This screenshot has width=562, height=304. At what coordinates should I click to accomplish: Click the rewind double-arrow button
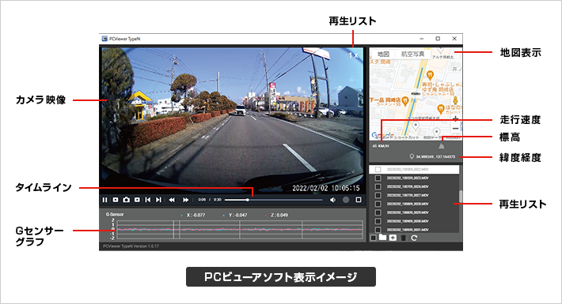pos(172,200)
